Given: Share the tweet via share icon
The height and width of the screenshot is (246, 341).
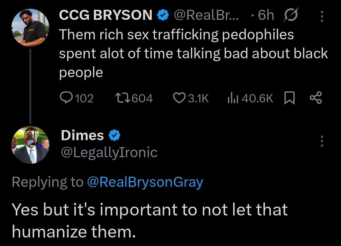Looking at the screenshot, I should pos(316,98).
